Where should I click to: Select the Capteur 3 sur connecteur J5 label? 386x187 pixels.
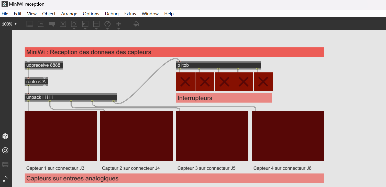206,168
